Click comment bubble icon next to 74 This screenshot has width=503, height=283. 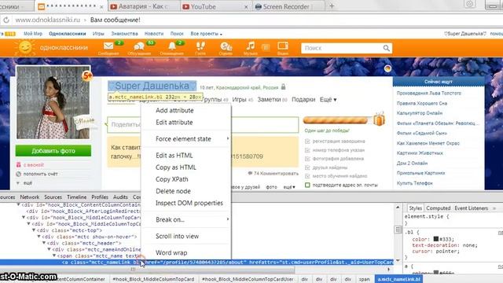250,173
